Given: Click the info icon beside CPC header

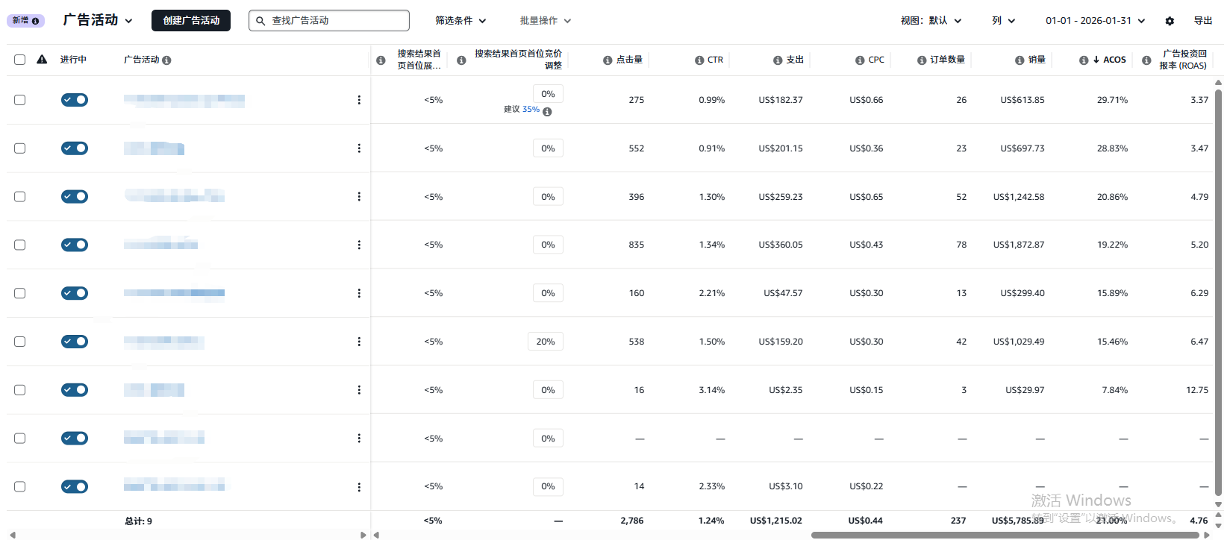Looking at the screenshot, I should coord(860,60).
